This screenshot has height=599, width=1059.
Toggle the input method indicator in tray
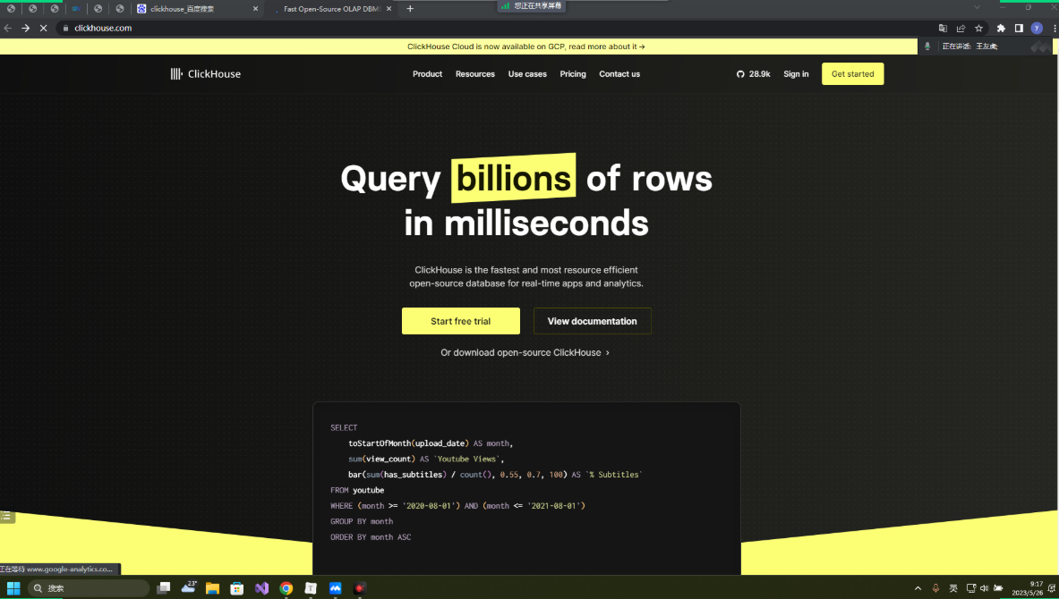coord(953,588)
